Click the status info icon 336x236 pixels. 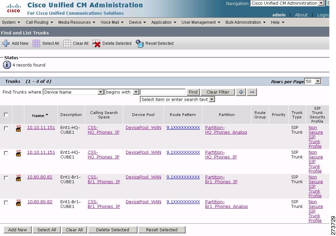tap(7, 65)
